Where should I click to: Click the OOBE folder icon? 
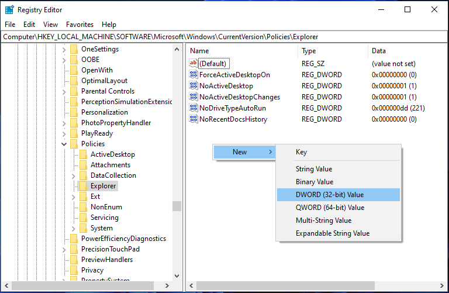(x=74, y=60)
